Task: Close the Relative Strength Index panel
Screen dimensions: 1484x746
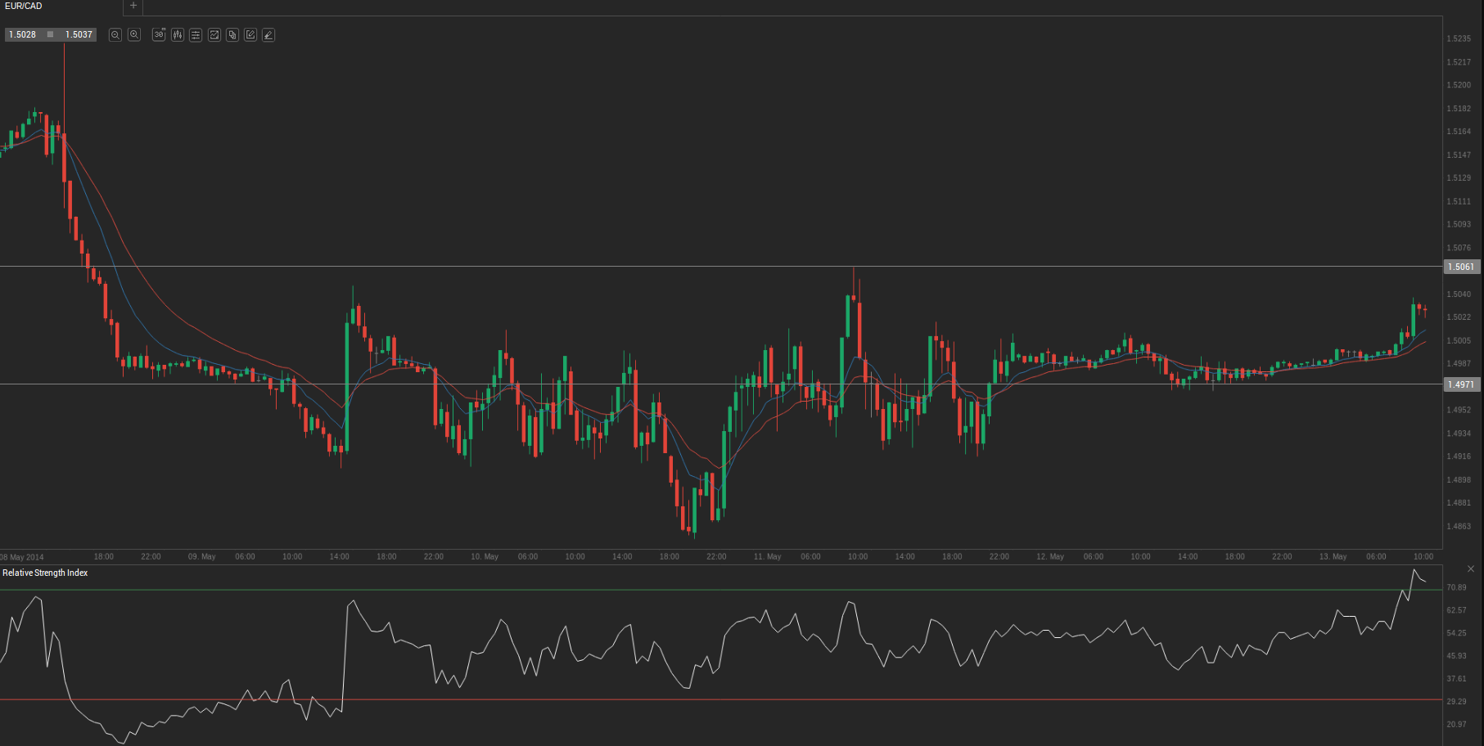Action: coord(1470,568)
